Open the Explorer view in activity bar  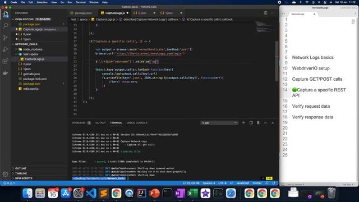coord(5,15)
